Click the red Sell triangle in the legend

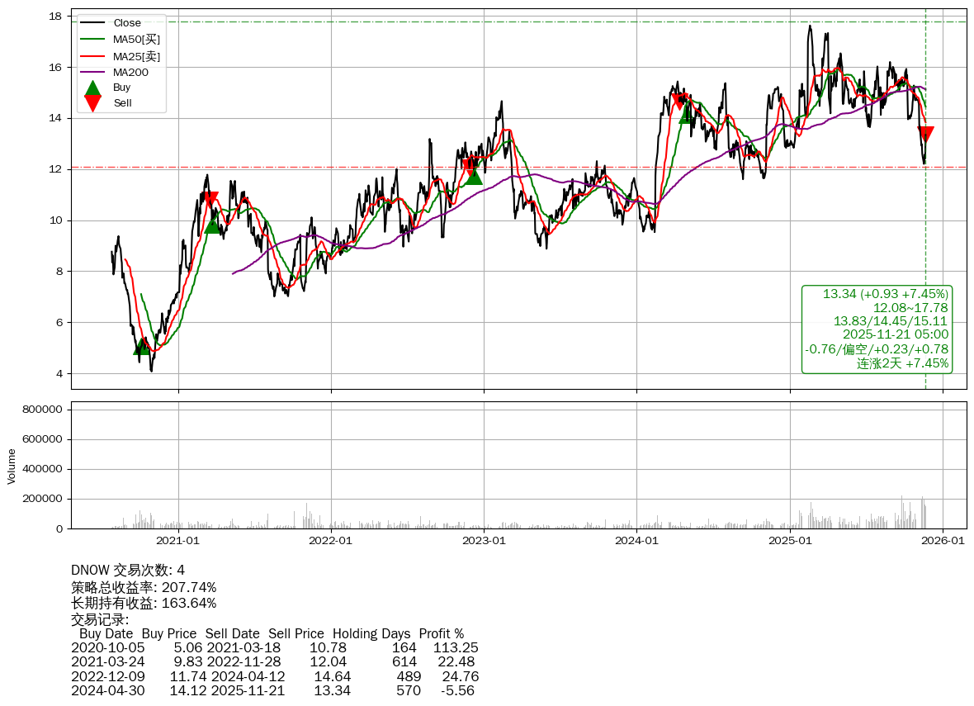click(x=93, y=103)
